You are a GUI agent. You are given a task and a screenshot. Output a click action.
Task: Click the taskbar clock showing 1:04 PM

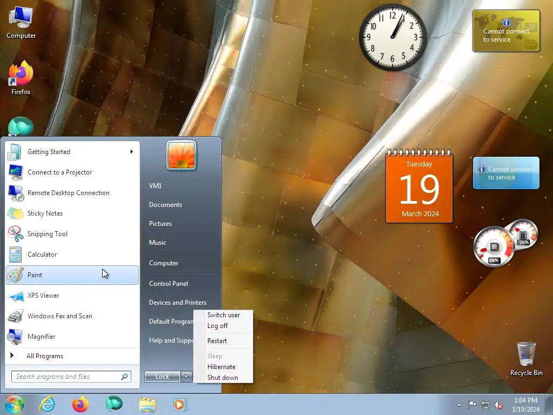point(525,405)
